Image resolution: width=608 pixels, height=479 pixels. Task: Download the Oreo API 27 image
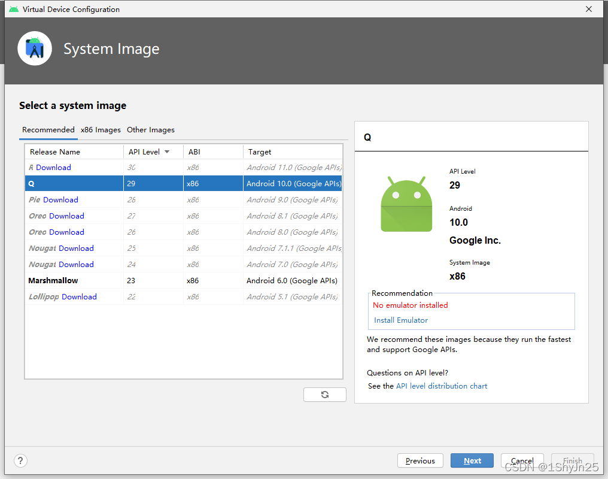point(66,216)
